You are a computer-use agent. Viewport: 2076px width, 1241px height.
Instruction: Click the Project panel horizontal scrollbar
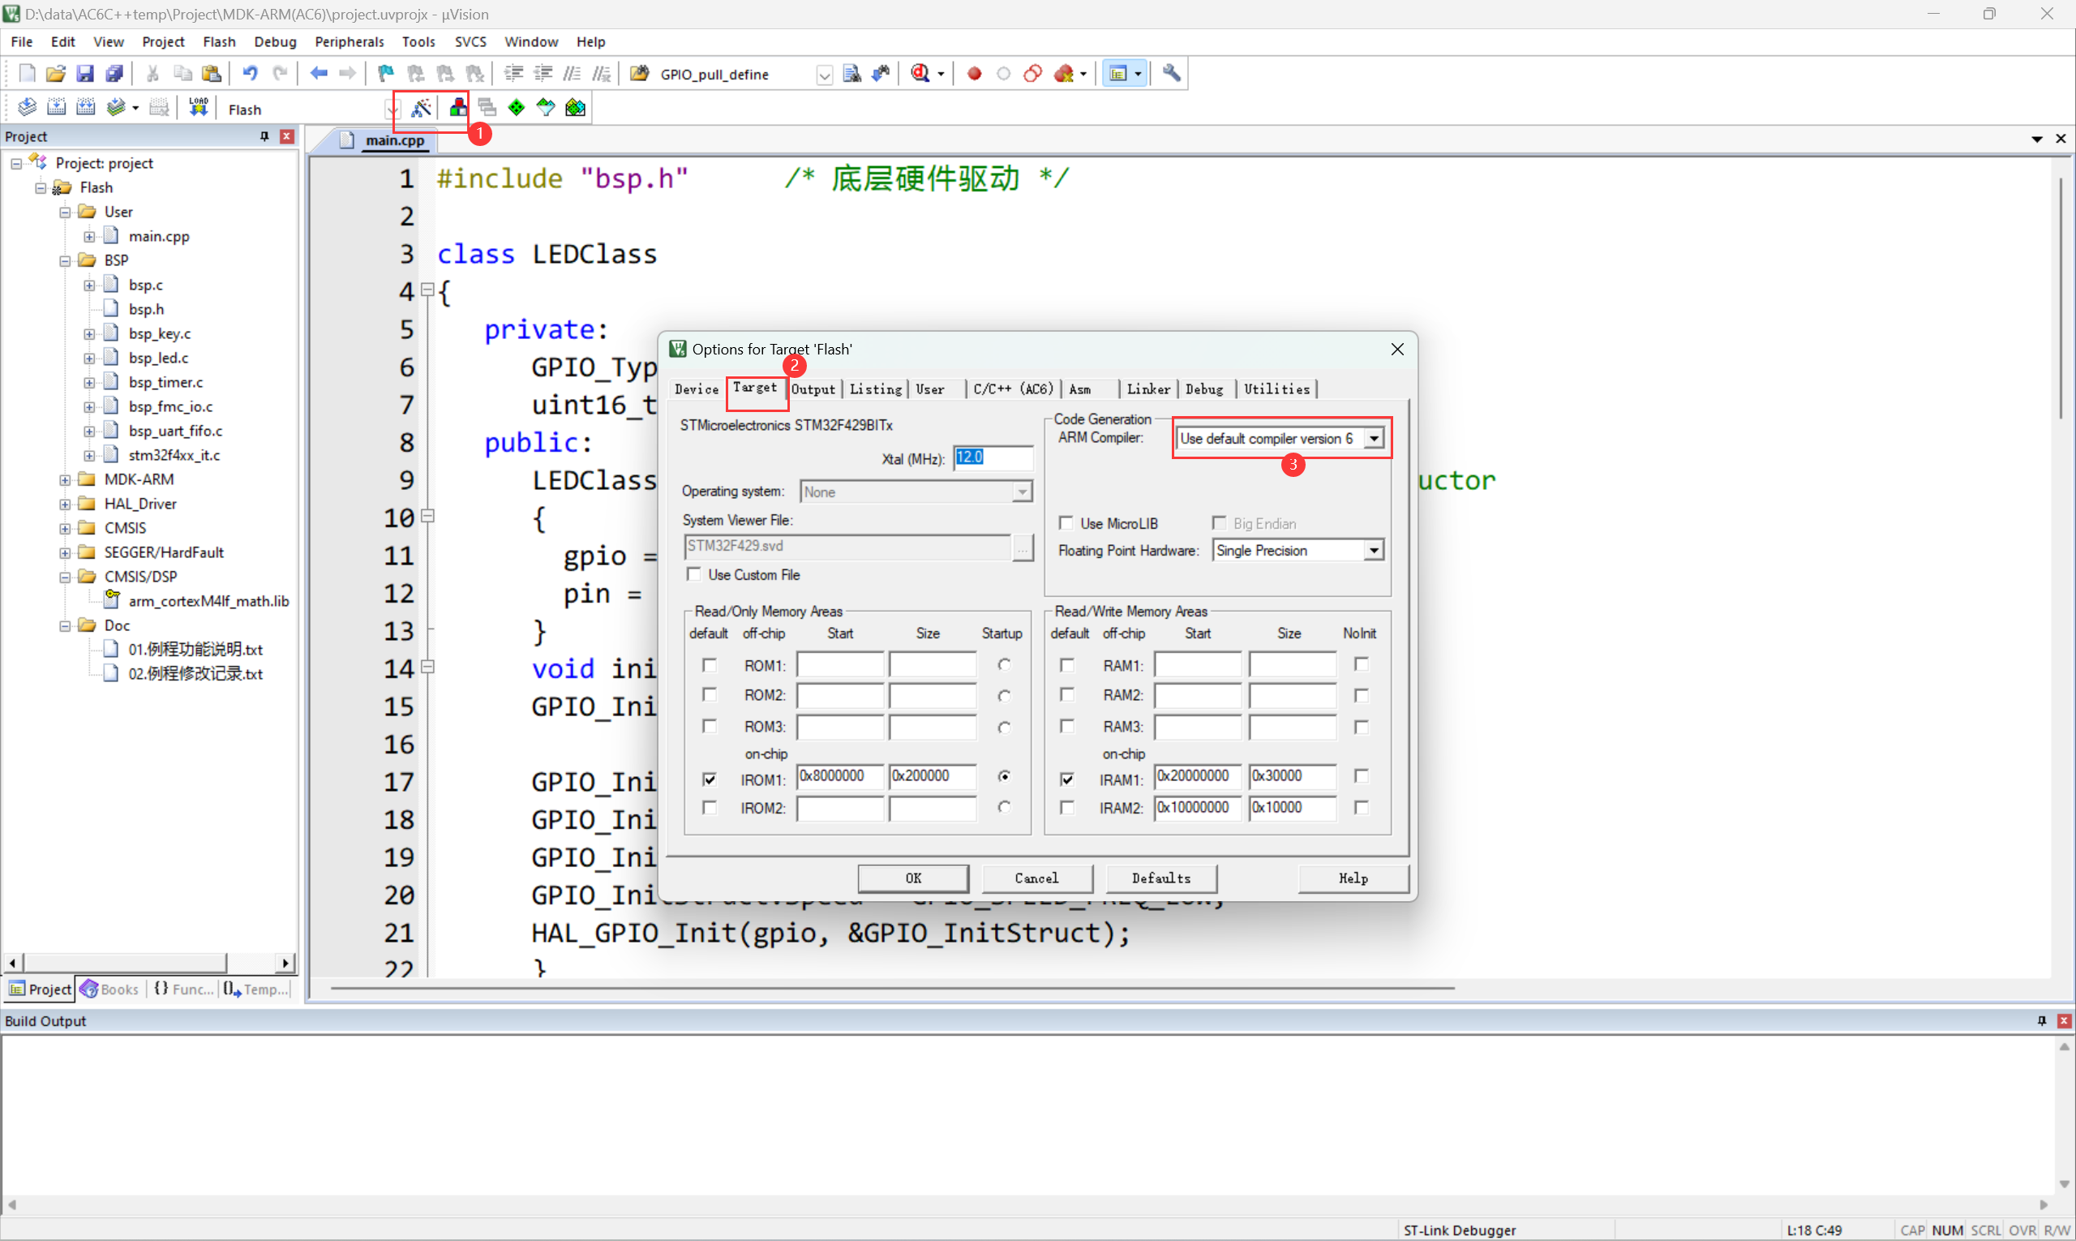[x=126, y=964]
